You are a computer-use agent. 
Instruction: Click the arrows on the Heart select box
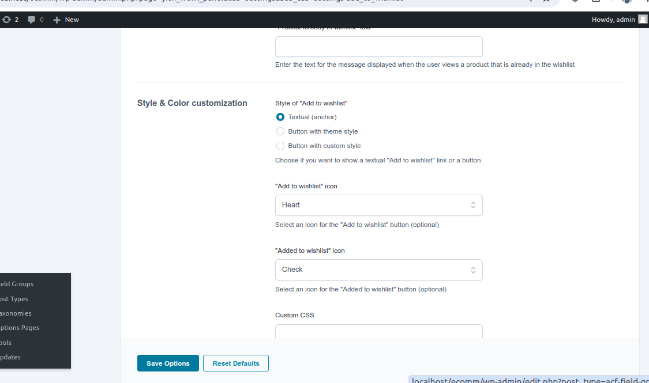[x=473, y=206]
